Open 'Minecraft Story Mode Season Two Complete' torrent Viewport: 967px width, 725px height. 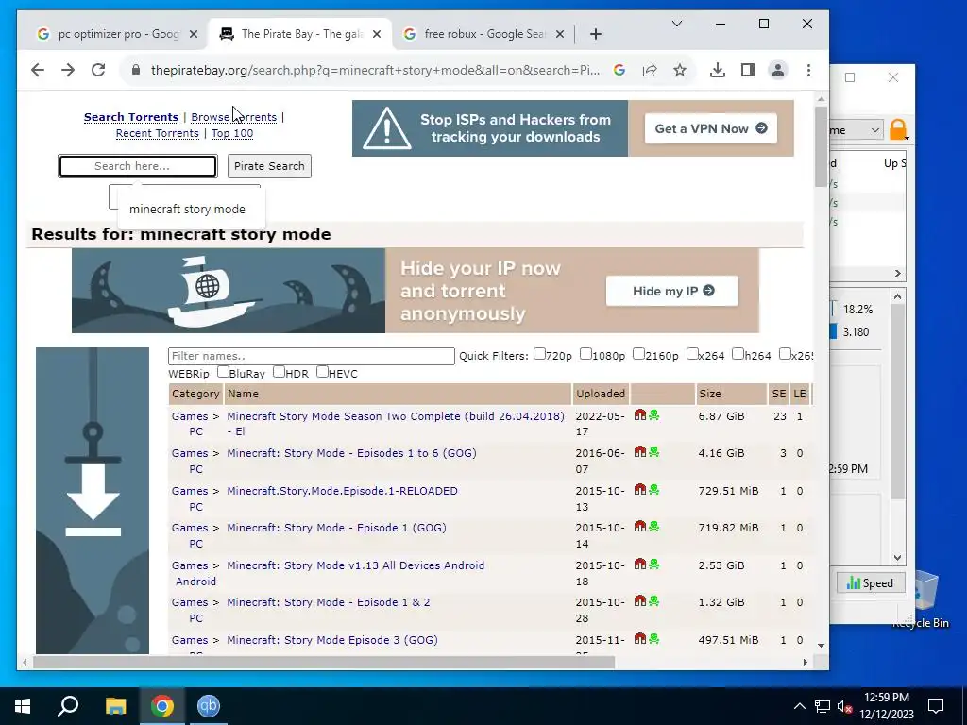tap(396, 424)
